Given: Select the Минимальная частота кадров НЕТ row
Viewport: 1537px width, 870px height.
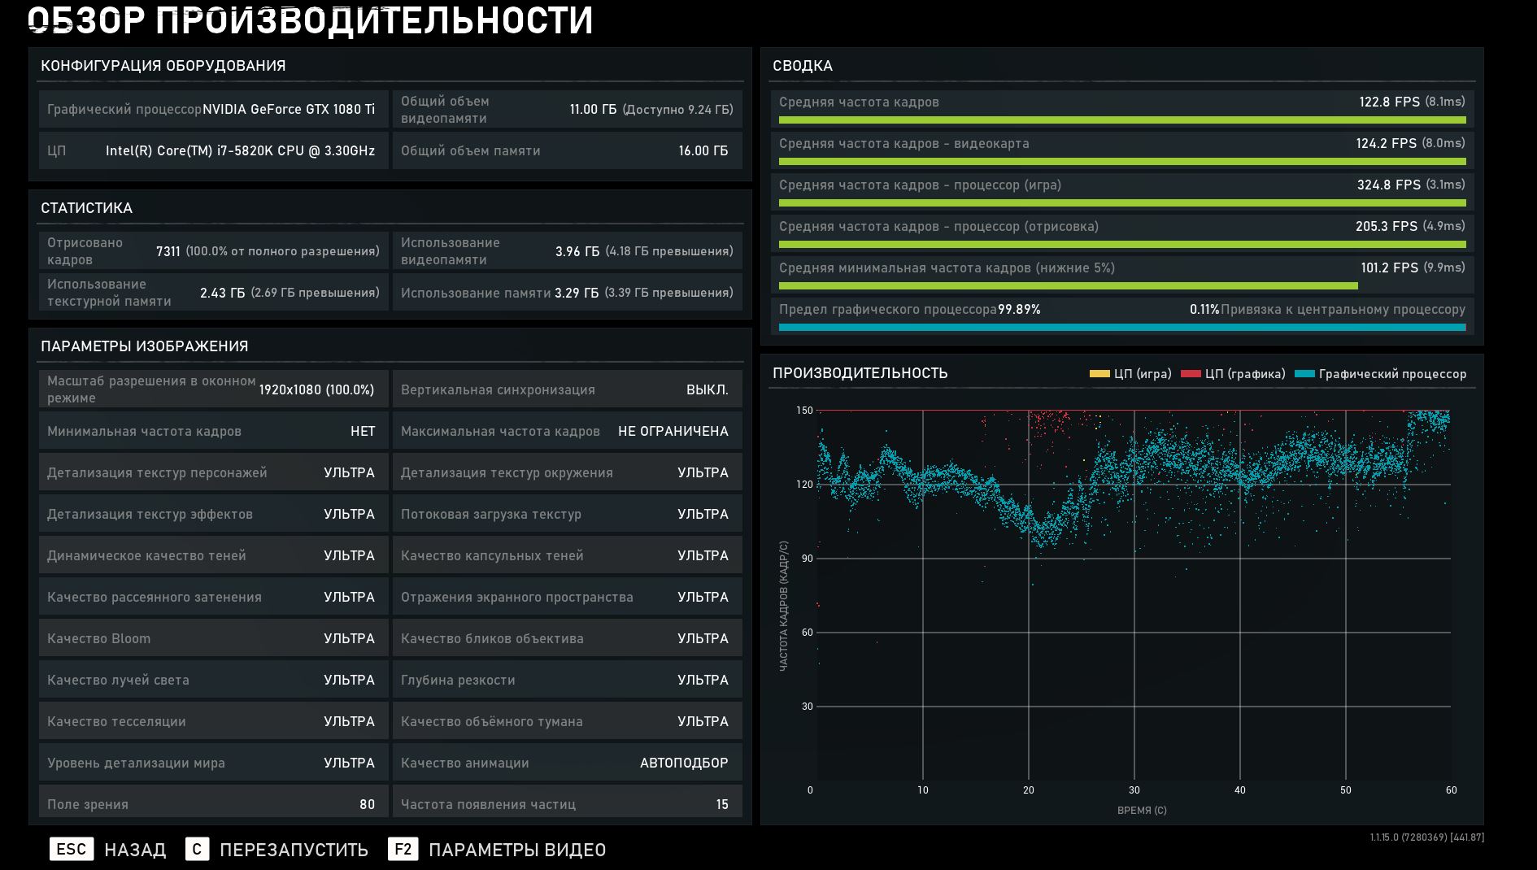Looking at the screenshot, I should 213,432.
